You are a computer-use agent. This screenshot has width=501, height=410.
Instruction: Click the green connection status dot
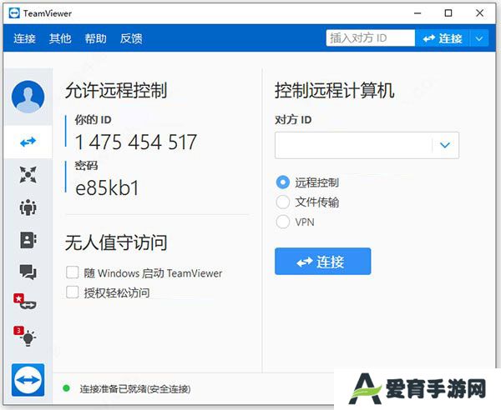click(67, 388)
